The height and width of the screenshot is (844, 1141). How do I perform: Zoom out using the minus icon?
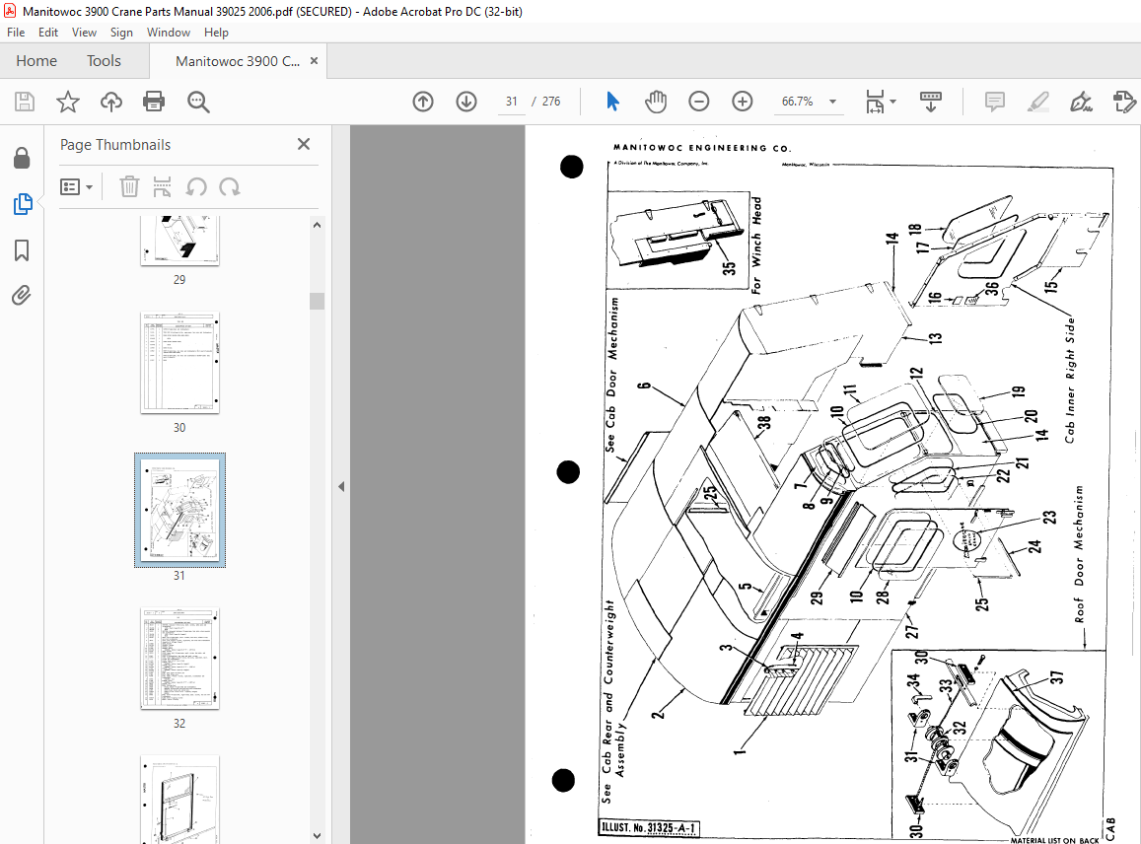[x=698, y=102]
